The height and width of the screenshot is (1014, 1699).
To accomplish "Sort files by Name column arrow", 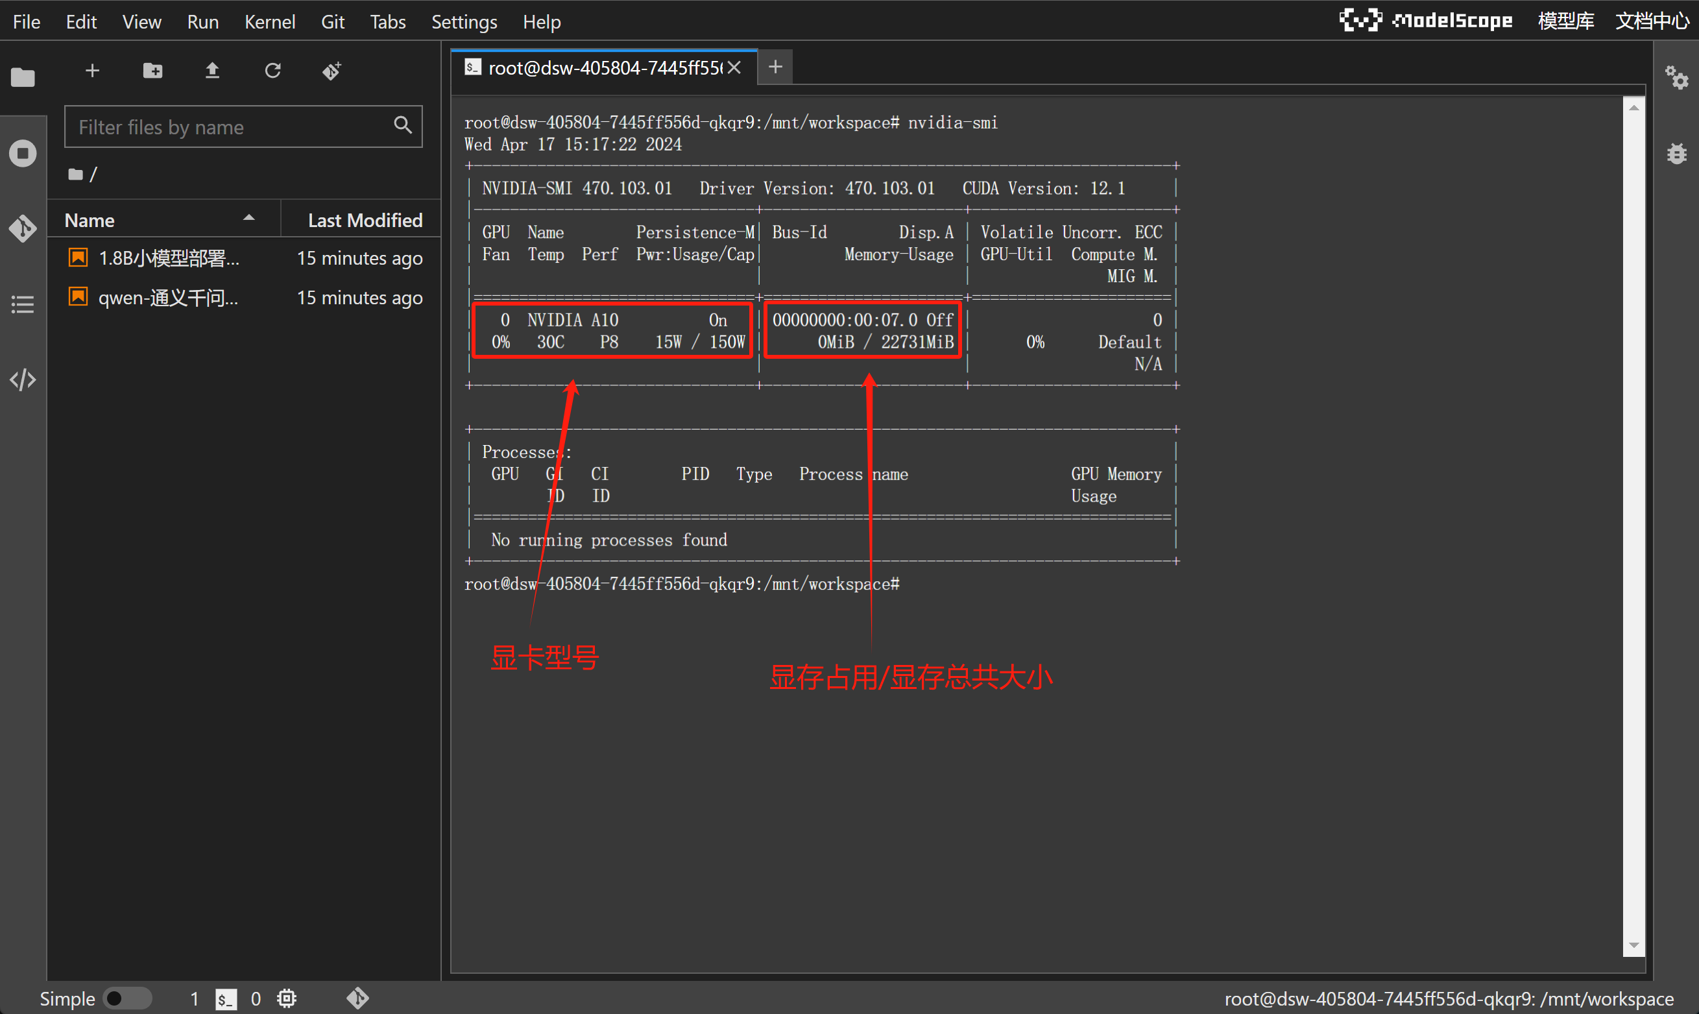I will [248, 219].
